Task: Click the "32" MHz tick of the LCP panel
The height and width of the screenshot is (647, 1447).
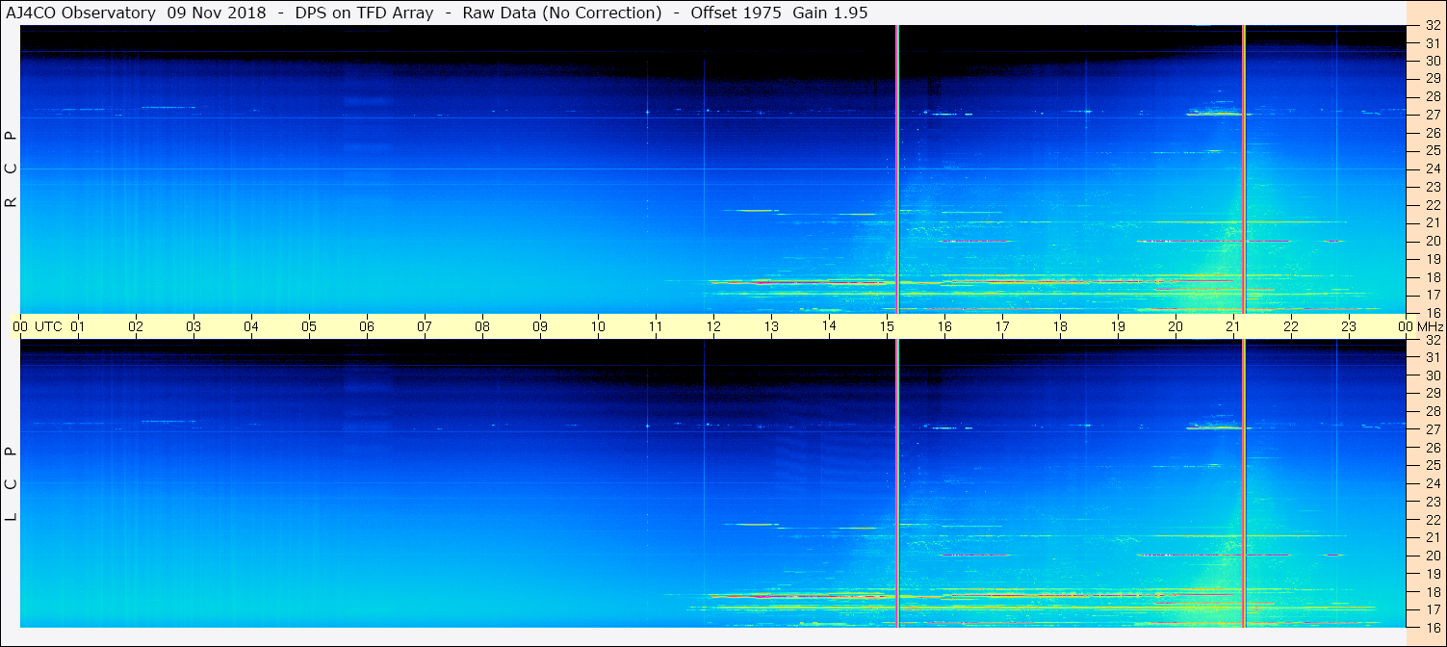Action: click(1434, 340)
